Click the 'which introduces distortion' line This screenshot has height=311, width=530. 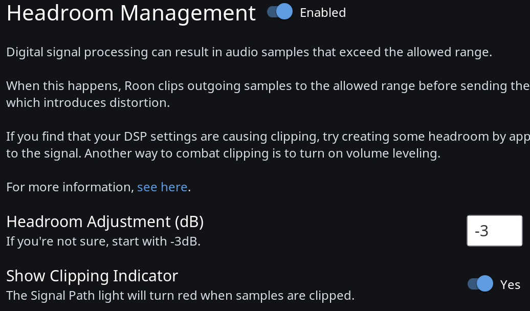[88, 103]
